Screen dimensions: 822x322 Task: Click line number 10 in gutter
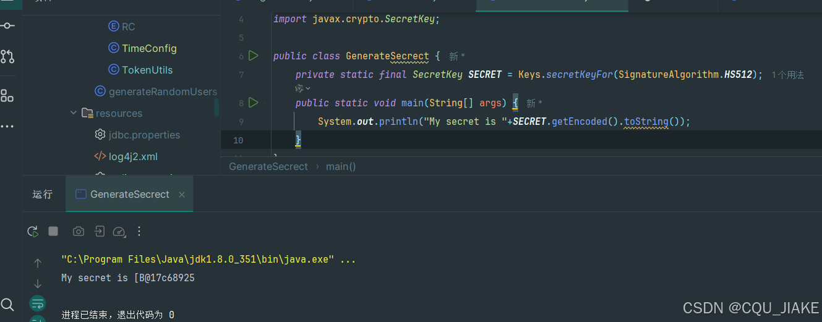tap(238, 140)
